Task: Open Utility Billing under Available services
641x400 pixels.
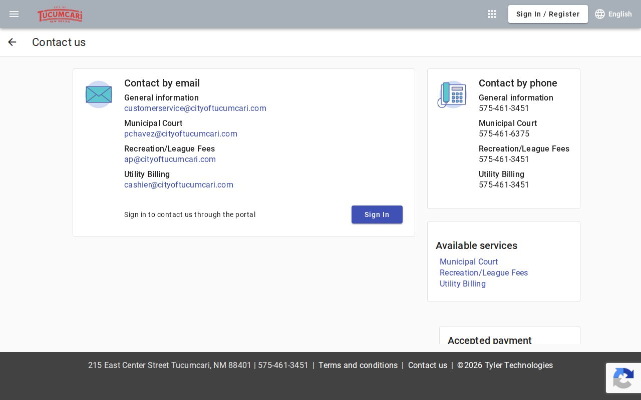Action: pyautogui.click(x=463, y=283)
